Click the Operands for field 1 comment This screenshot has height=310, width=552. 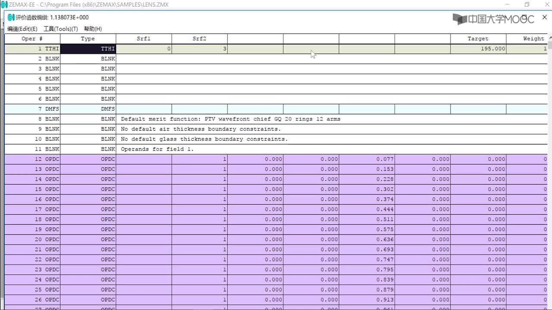157,149
